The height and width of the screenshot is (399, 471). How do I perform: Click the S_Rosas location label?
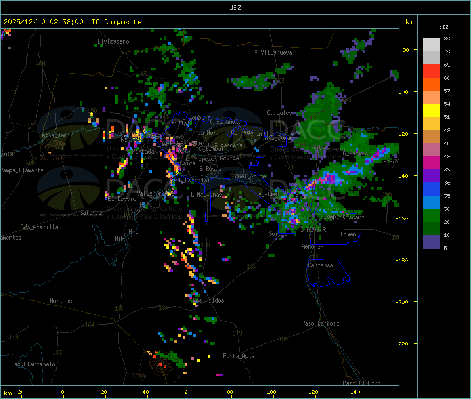[x=210, y=169]
